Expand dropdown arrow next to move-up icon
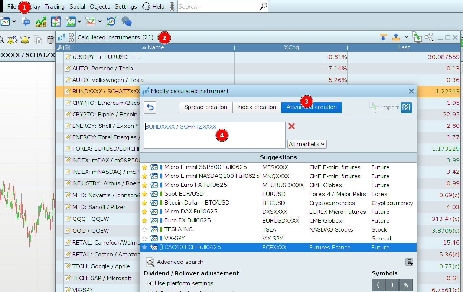Screen dimensions: 463x292 click(x=406, y=37)
